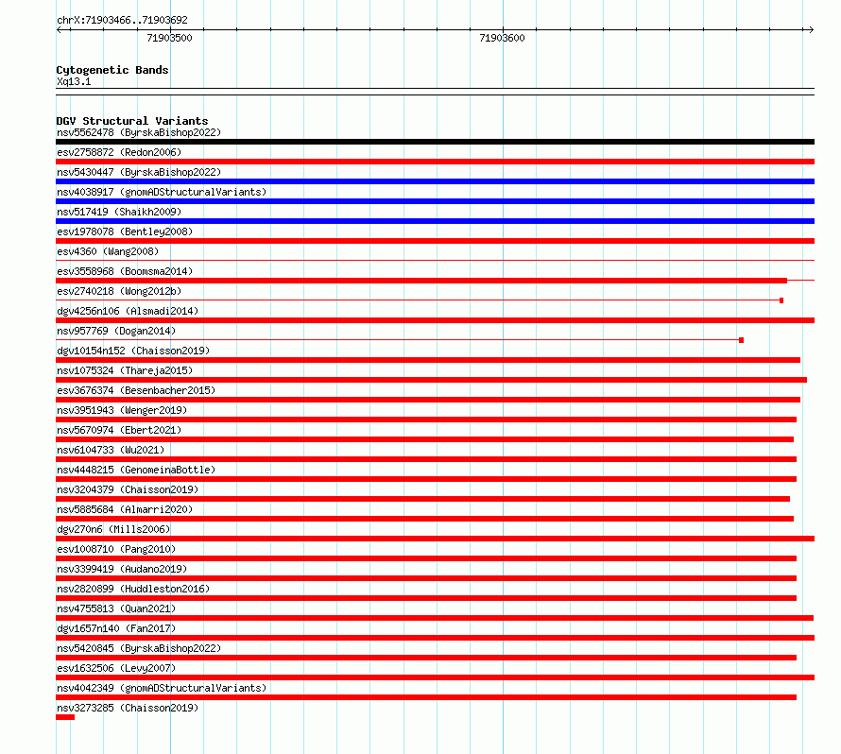
Task: Open esv2758872 (Redon2006) variant label
Action: (119, 152)
